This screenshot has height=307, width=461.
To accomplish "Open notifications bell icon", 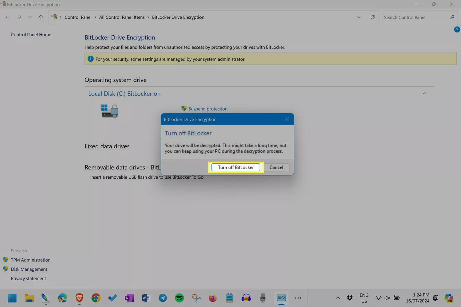I will [435, 298].
